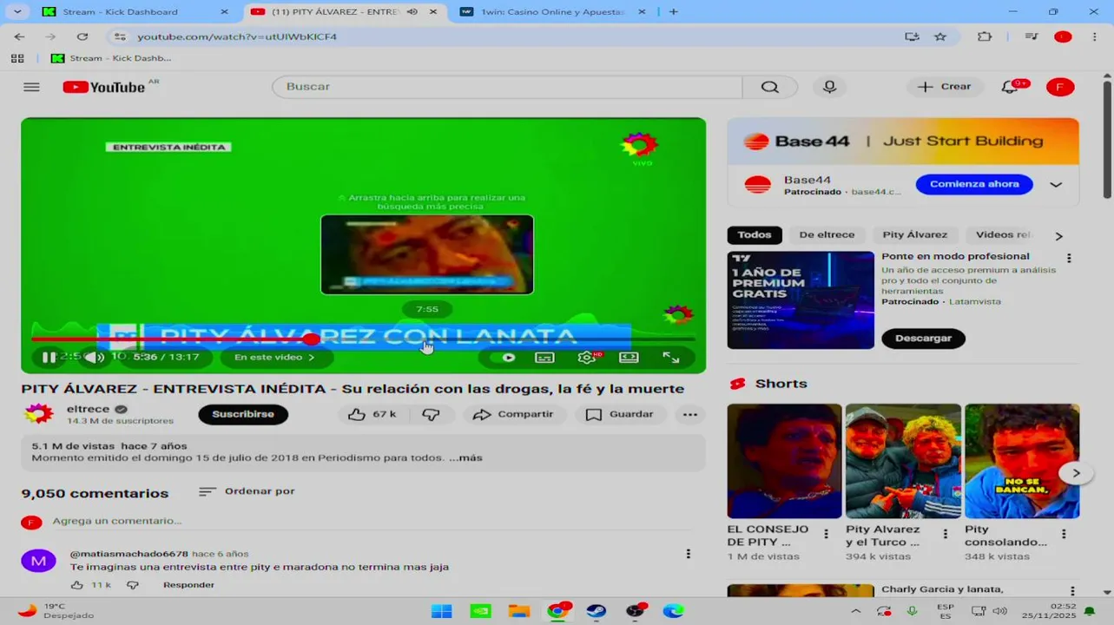Go to the YouTube home logo

coord(104,87)
